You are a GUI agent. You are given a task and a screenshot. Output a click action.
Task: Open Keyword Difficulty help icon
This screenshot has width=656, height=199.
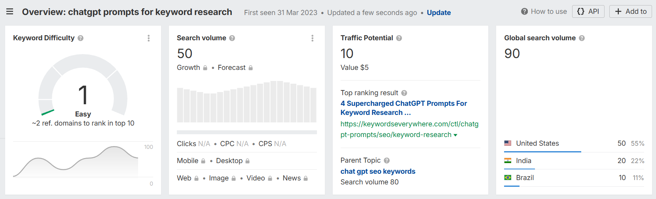(x=81, y=38)
